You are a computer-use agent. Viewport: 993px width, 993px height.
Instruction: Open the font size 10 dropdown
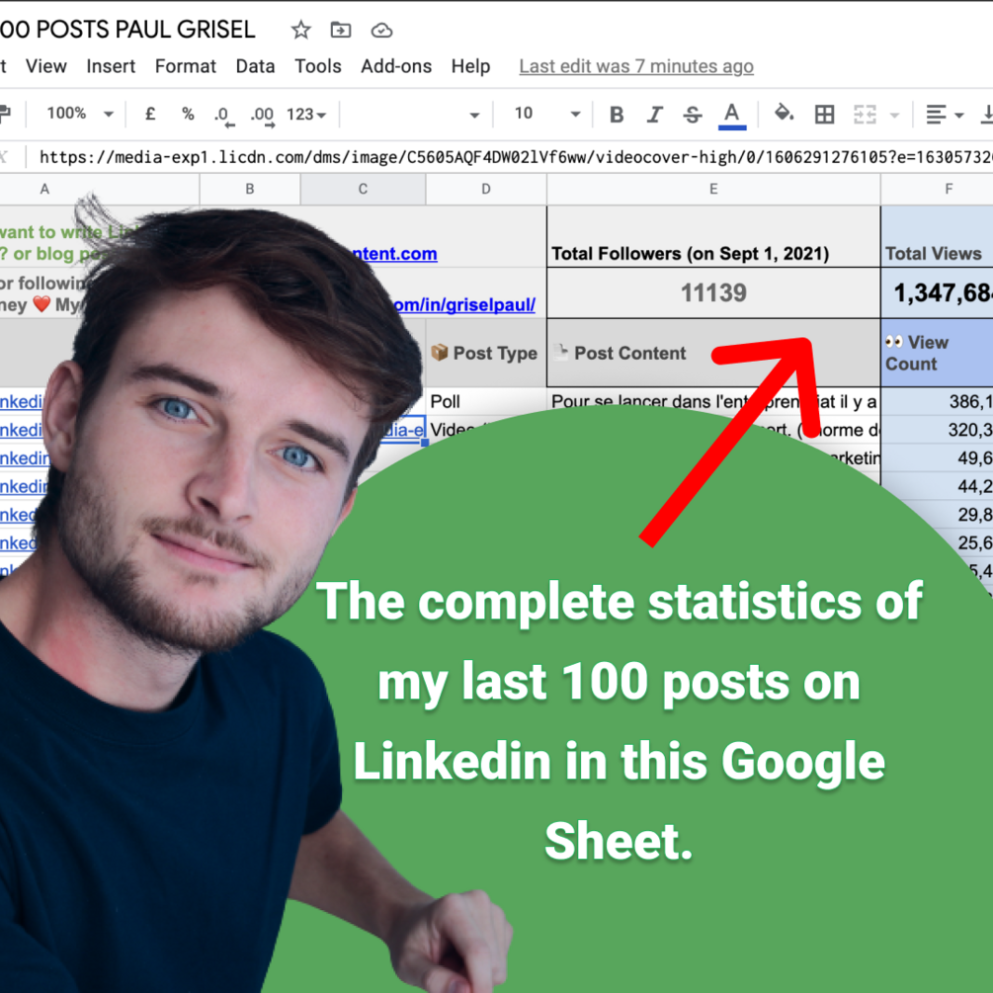click(547, 114)
